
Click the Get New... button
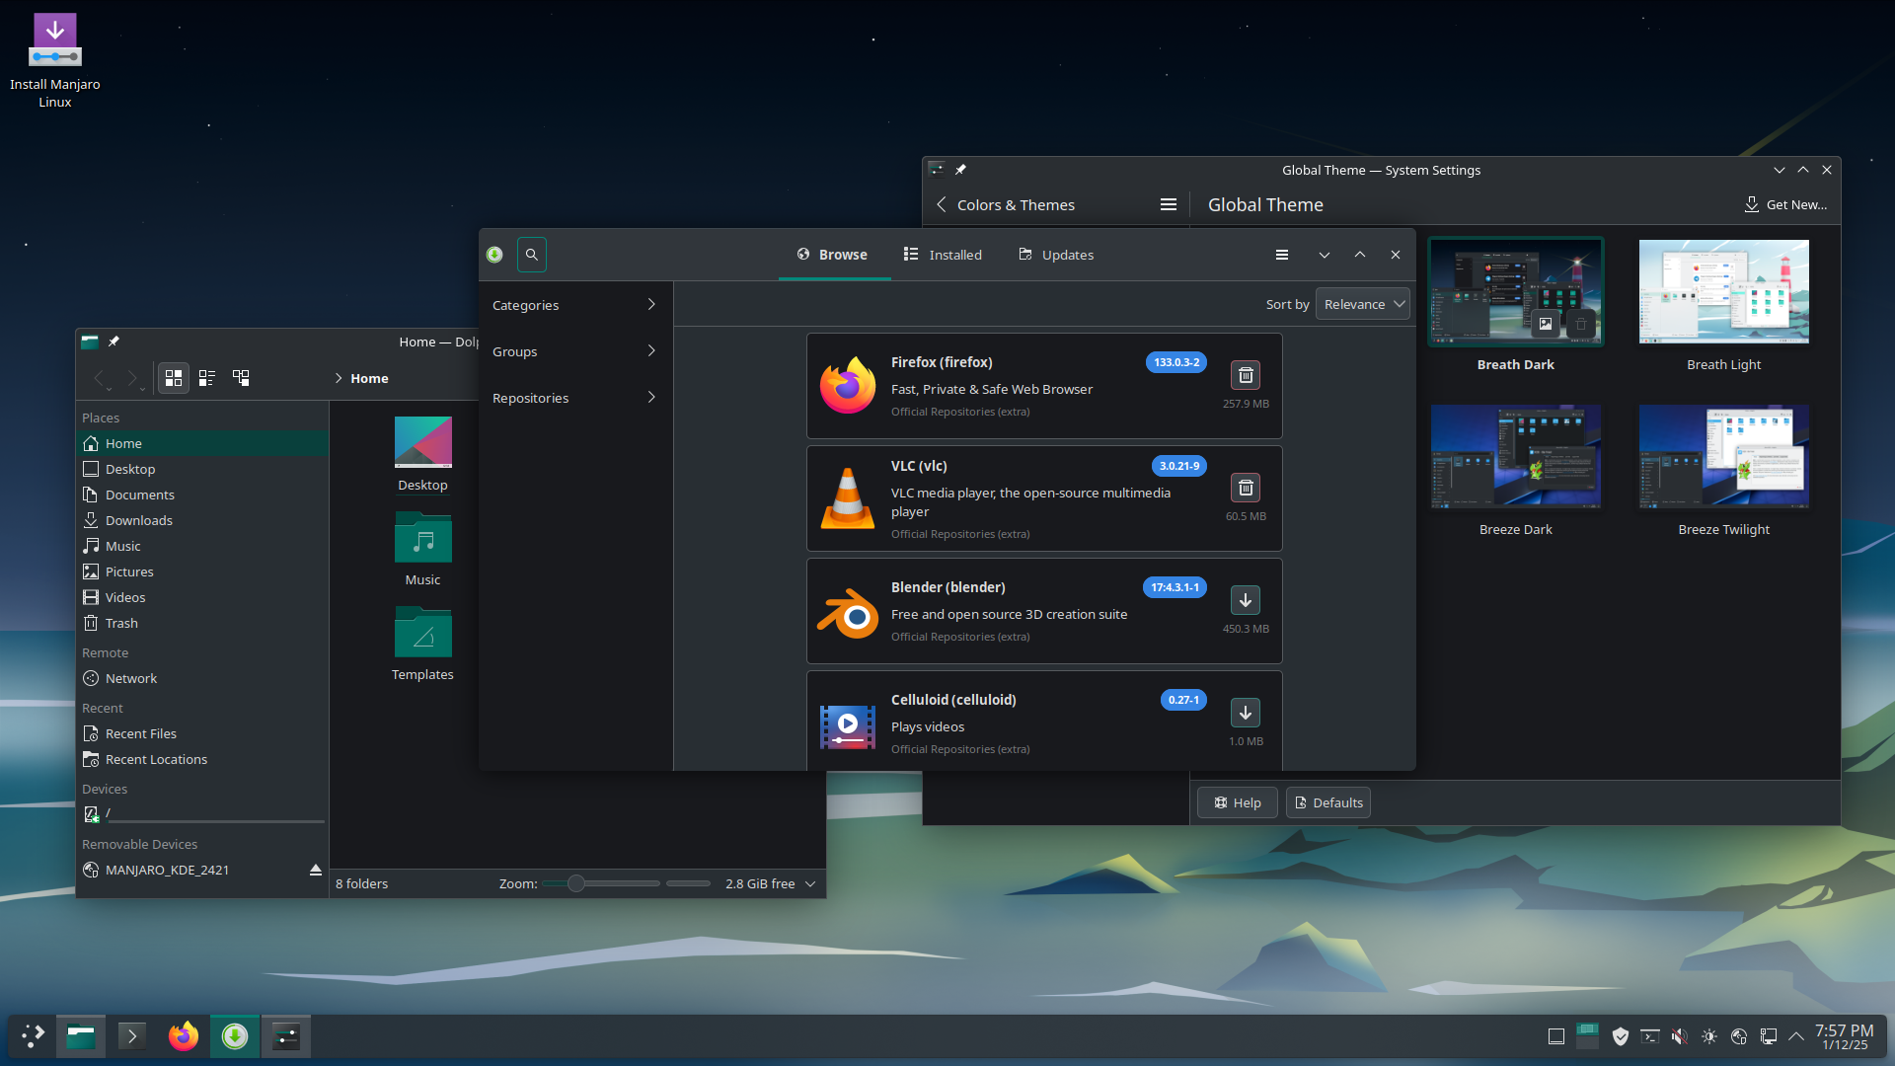click(1785, 204)
